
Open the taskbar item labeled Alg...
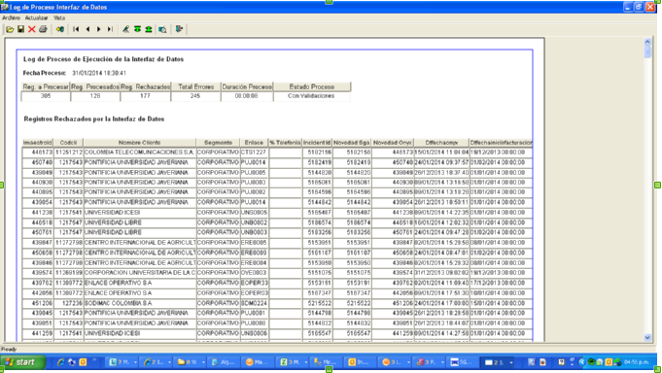coord(223,362)
